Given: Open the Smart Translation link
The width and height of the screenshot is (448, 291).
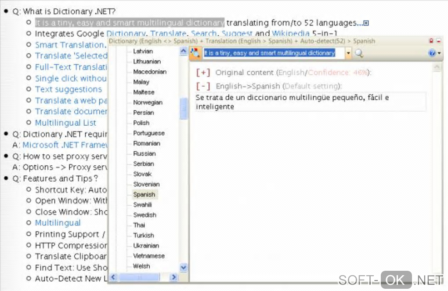Looking at the screenshot, I should coord(70,45).
